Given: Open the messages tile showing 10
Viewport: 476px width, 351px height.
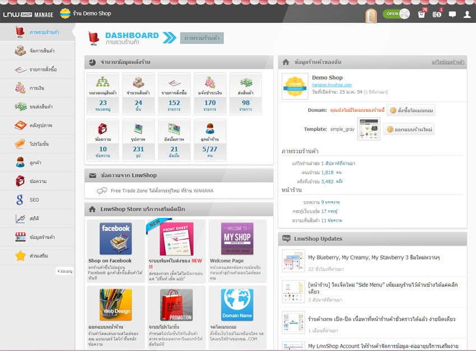Looking at the screenshot, I should (102, 140).
